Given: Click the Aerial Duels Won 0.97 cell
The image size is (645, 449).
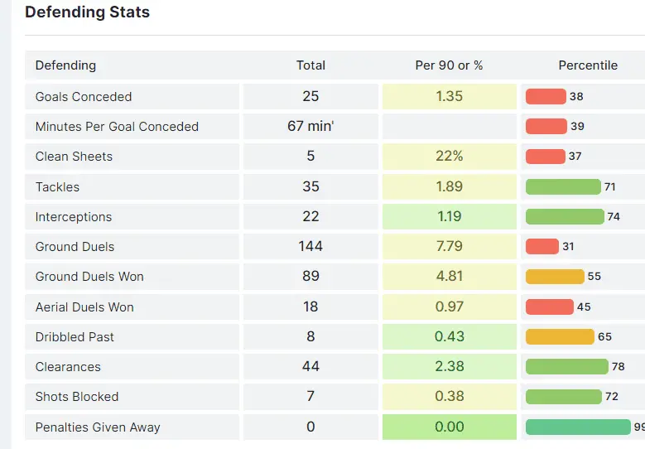Looking at the screenshot, I should (449, 307).
